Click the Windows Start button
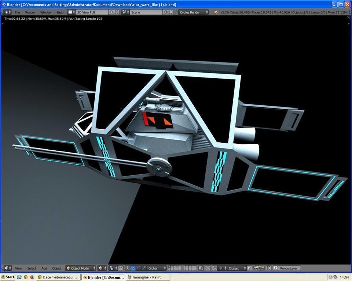Screen dimensions: 352x281 (8, 277)
